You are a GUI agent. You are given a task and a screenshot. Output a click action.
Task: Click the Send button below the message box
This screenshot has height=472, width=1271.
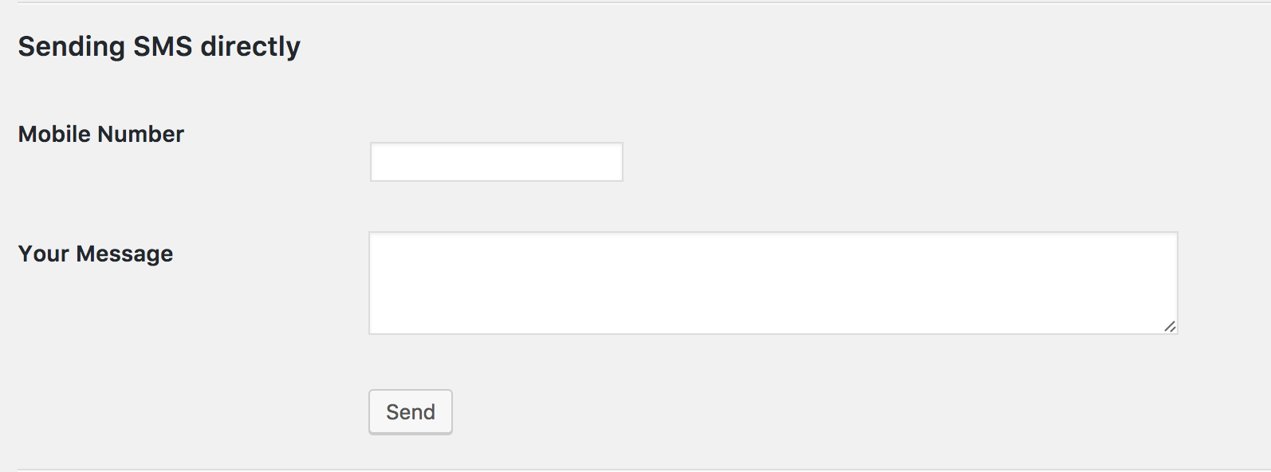pyautogui.click(x=411, y=411)
